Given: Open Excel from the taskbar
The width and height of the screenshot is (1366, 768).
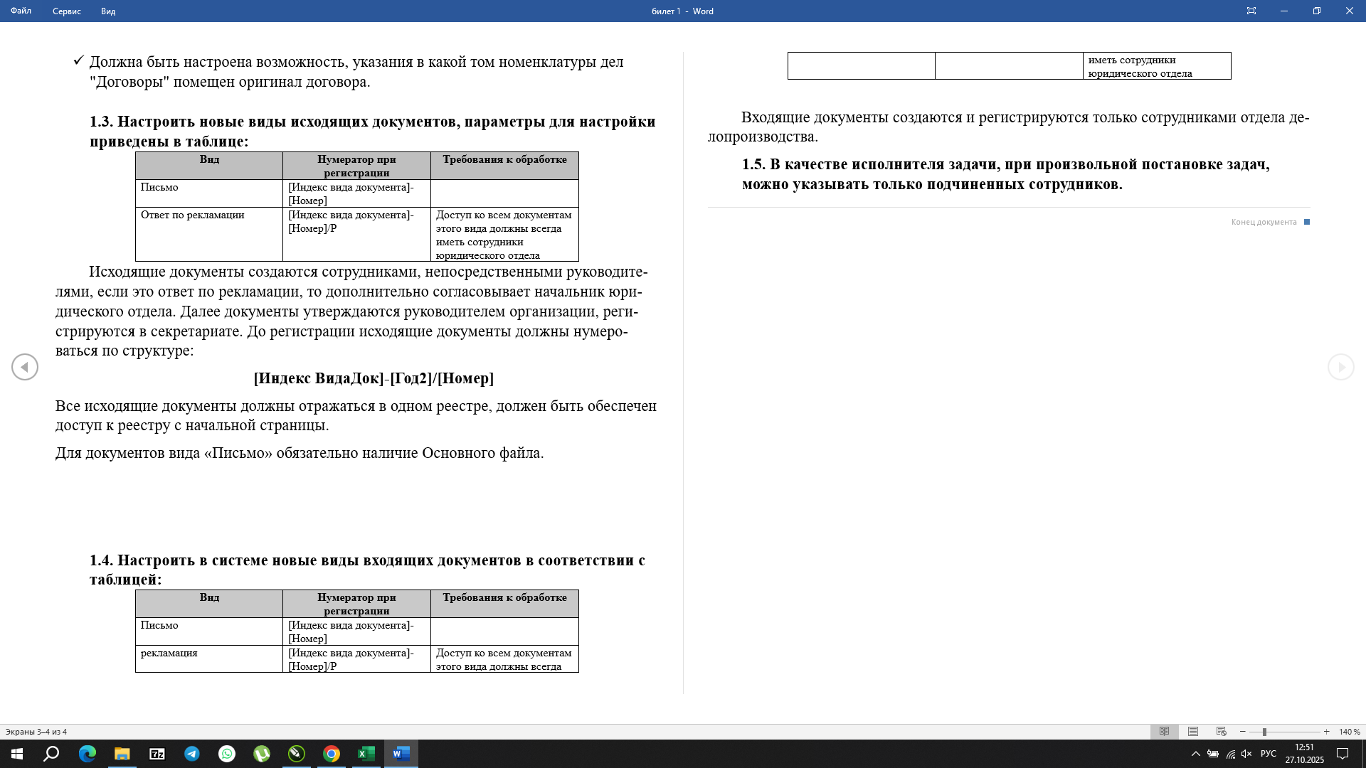Looking at the screenshot, I should coord(366,754).
